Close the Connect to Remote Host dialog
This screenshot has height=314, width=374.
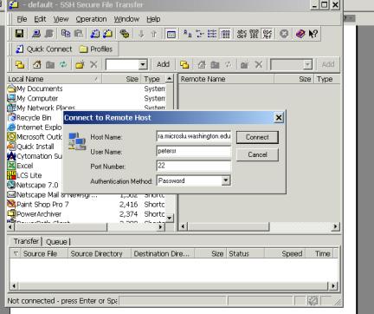point(279,118)
